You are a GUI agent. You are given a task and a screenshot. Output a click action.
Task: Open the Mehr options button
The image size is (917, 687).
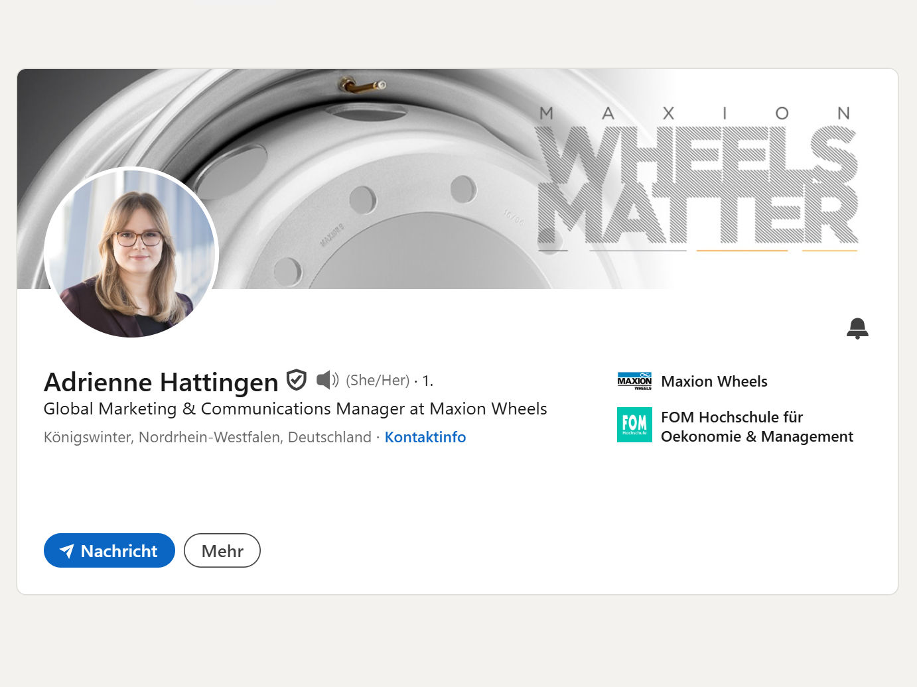[222, 550]
